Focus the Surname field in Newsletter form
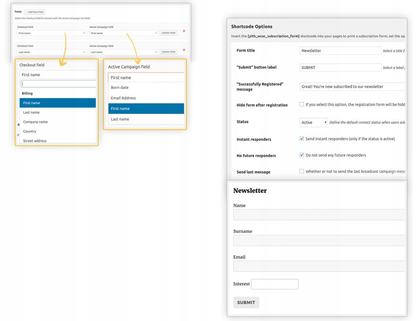The image size is (417, 321). tap(319, 240)
